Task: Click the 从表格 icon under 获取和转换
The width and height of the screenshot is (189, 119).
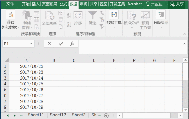Action: tap(36, 20)
